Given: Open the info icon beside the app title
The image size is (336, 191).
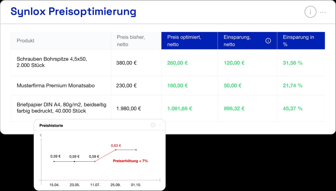Looking at the screenshot, I should pyautogui.click(x=310, y=12).
